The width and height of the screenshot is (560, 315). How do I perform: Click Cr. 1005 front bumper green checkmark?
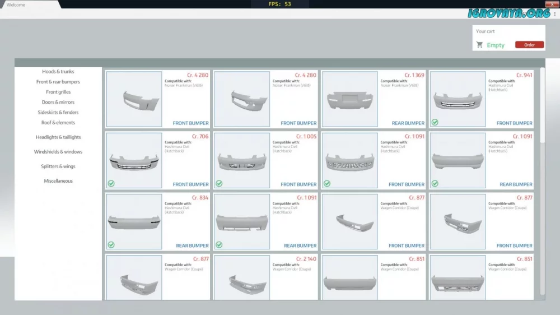click(219, 183)
